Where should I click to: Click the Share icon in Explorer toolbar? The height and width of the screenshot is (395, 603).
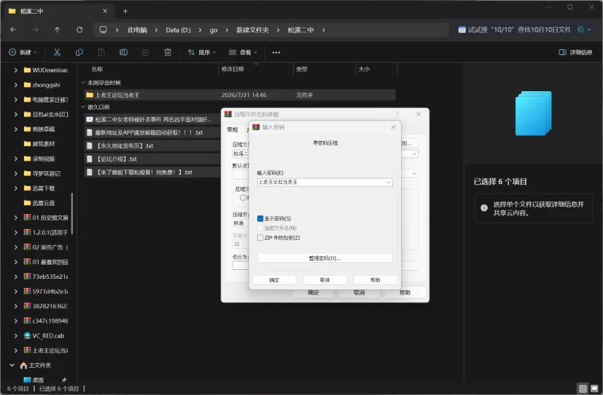click(145, 52)
